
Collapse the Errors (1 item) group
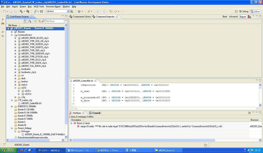coord(71,123)
